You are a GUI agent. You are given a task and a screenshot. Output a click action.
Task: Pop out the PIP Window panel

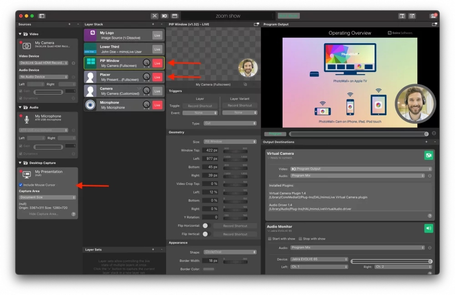(256, 25)
